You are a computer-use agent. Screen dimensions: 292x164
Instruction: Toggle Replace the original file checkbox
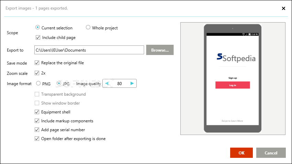click(37, 63)
